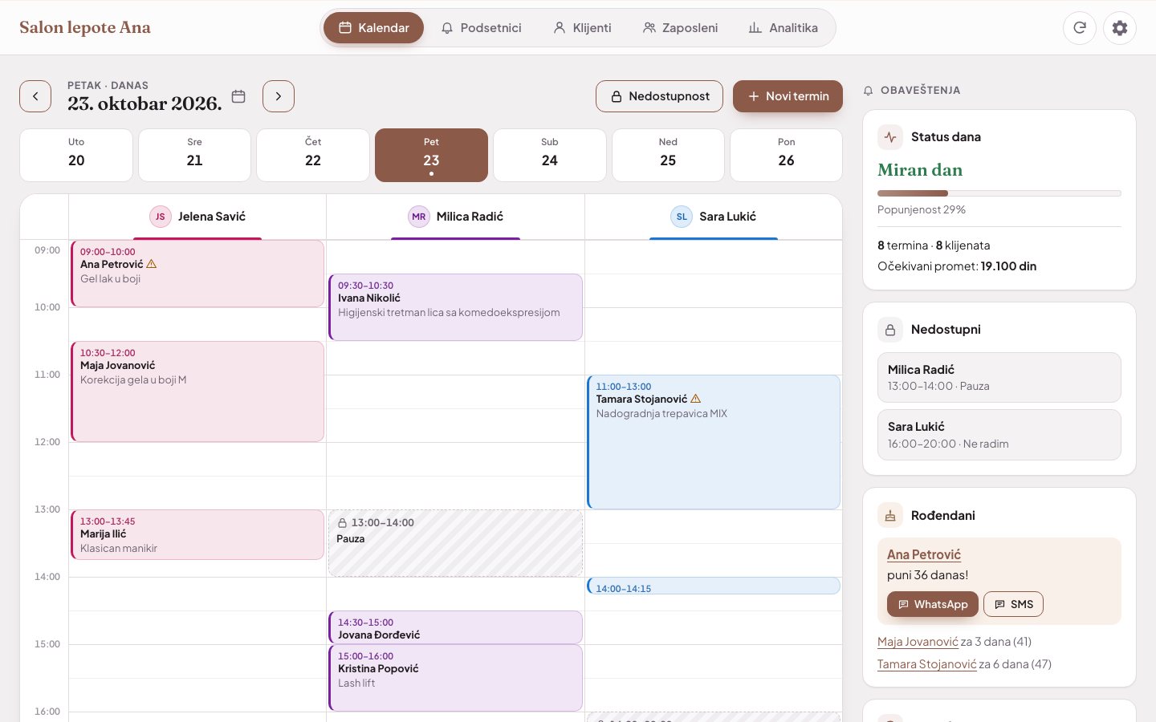Screen dimensions: 1156x722
Task: Switch to the Analitika tab
Action: coord(783,28)
